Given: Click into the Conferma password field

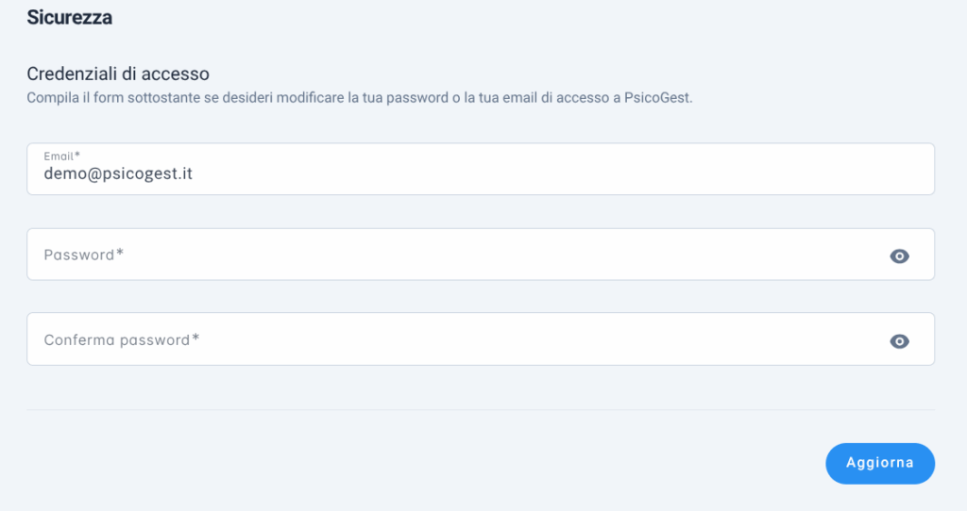Looking at the screenshot, I should [x=481, y=338].
